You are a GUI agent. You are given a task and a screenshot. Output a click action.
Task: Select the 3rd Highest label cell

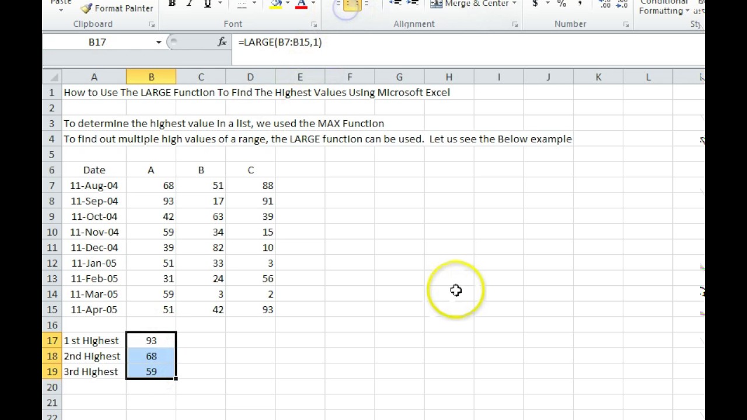pos(94,372)
